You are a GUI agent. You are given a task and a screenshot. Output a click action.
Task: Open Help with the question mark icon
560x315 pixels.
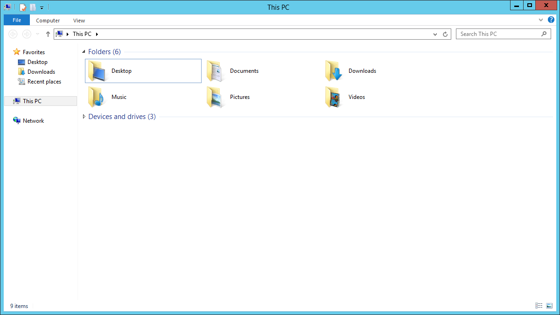coord(551,20)
